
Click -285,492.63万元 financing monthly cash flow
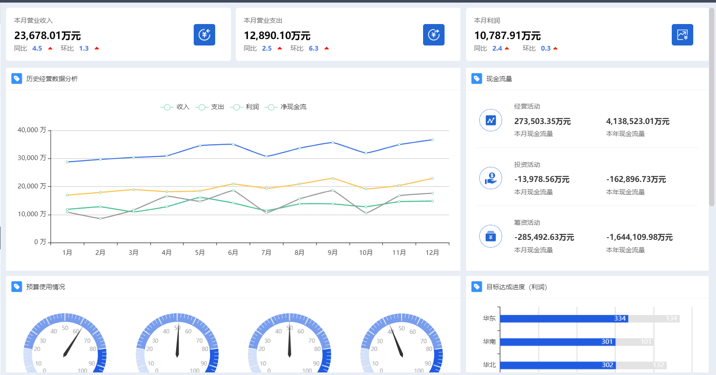point(544,237)
